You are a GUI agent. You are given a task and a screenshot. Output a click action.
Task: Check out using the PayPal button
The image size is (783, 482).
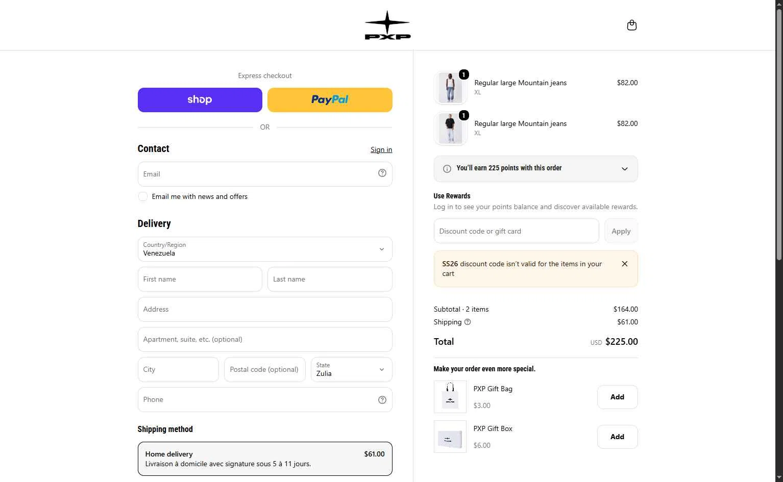330,100
